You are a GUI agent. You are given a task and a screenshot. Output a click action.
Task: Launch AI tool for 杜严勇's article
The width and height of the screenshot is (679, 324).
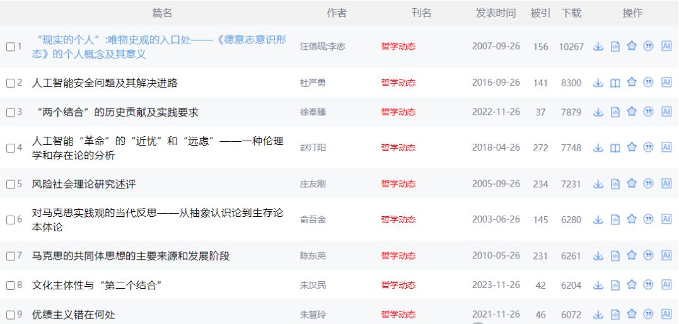(x=666, y=83)
